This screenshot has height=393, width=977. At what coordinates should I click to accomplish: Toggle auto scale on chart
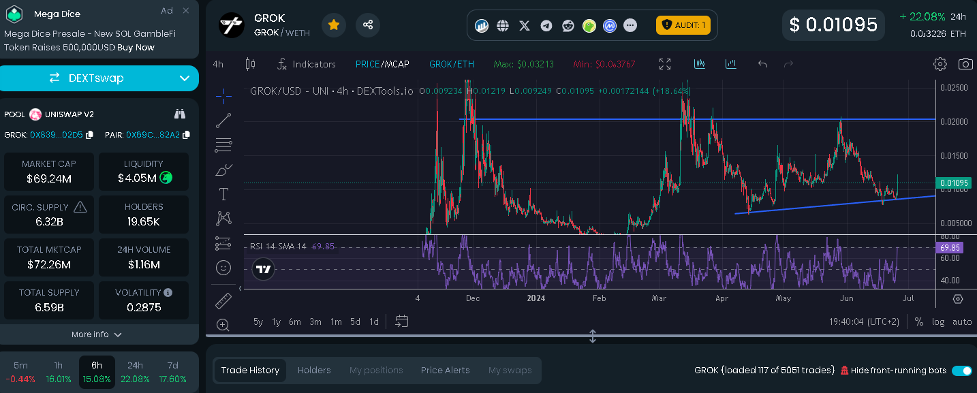click(962, 321)
